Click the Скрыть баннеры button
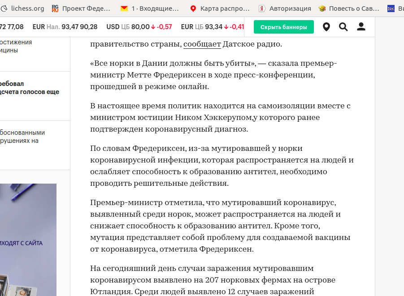Screen dimensions: 404x296 pyautogui.click(x=284, y=27)
